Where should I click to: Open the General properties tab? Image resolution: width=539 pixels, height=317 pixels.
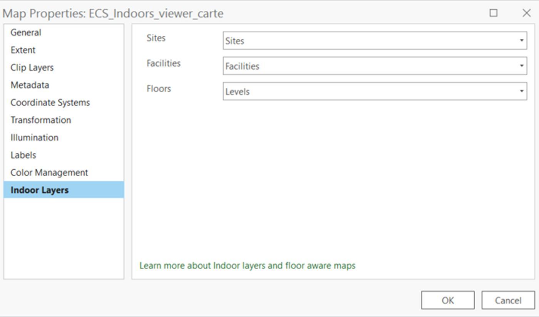[26, 33]
